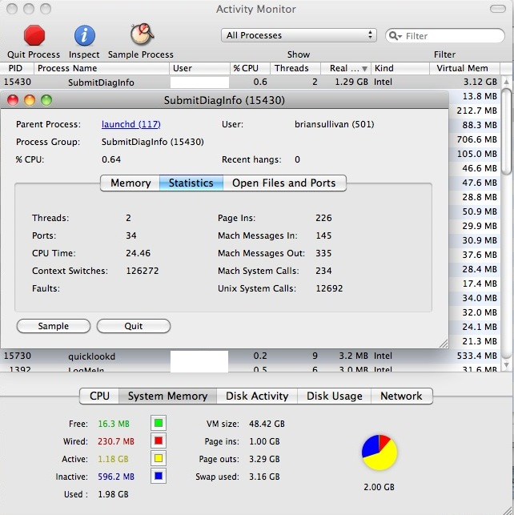Click the green Free memory color swatch
Screen dimensions: 514x515
(159, 423)
